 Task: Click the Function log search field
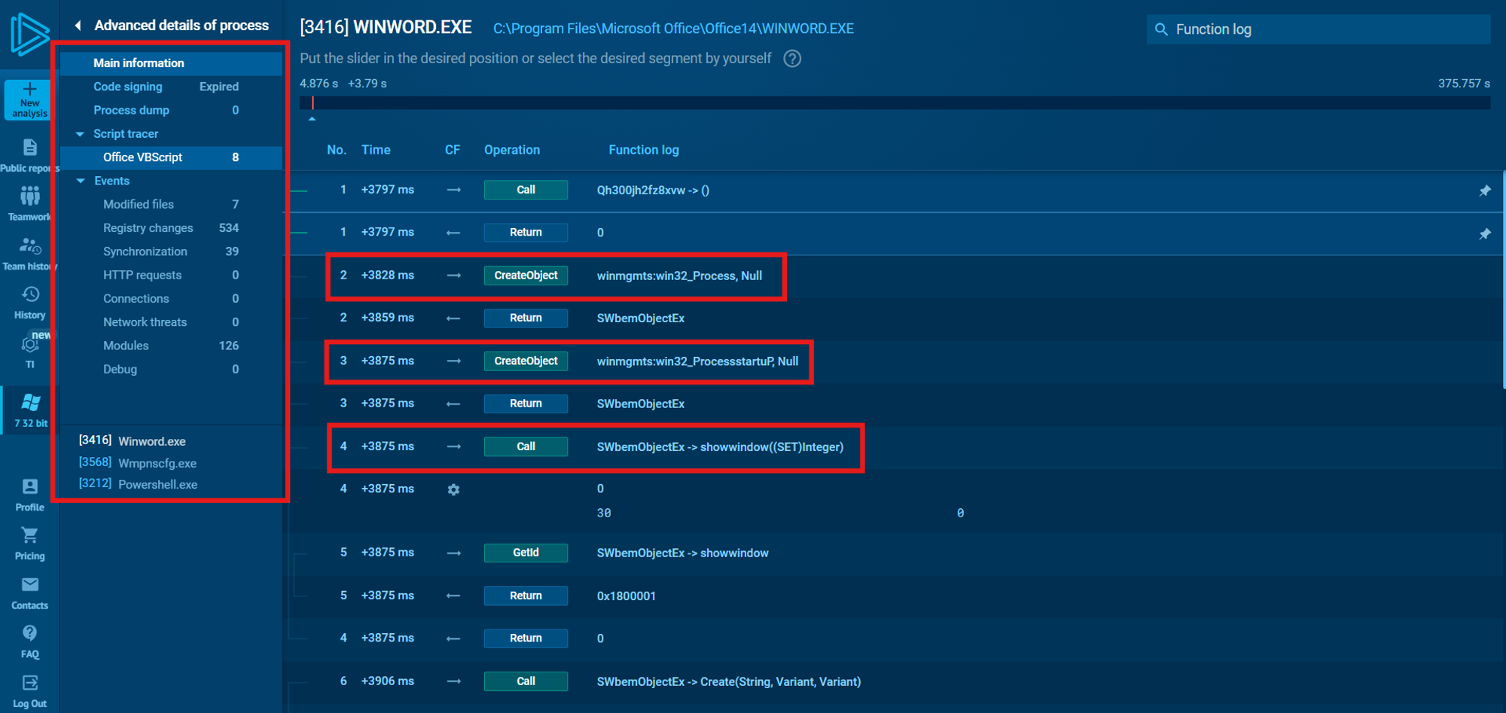point(1325,29)
